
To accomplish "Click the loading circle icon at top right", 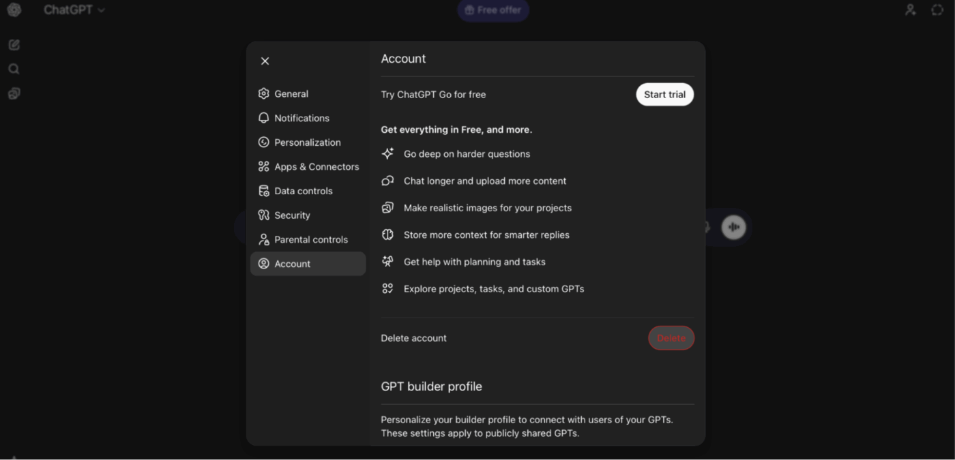I will pyautogui.click(x=937, y=10).
